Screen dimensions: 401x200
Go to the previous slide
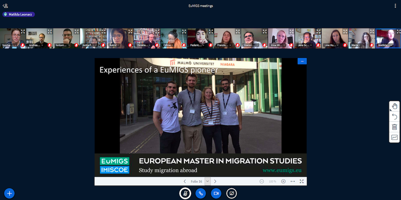coord(185,182)
